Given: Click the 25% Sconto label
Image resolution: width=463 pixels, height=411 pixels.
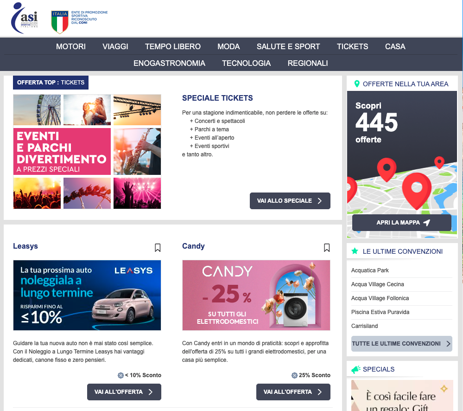Looking at the screenshot, I should point(315,375).
